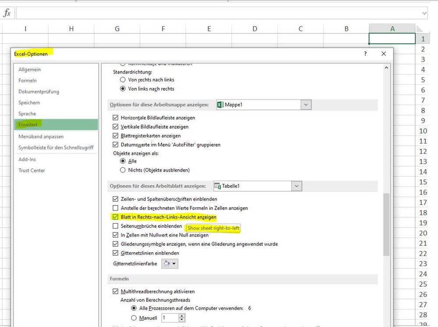Increase the Manuell thread count spinner
The height and width of the screenshot is (327, 438).
click(182, 316)
